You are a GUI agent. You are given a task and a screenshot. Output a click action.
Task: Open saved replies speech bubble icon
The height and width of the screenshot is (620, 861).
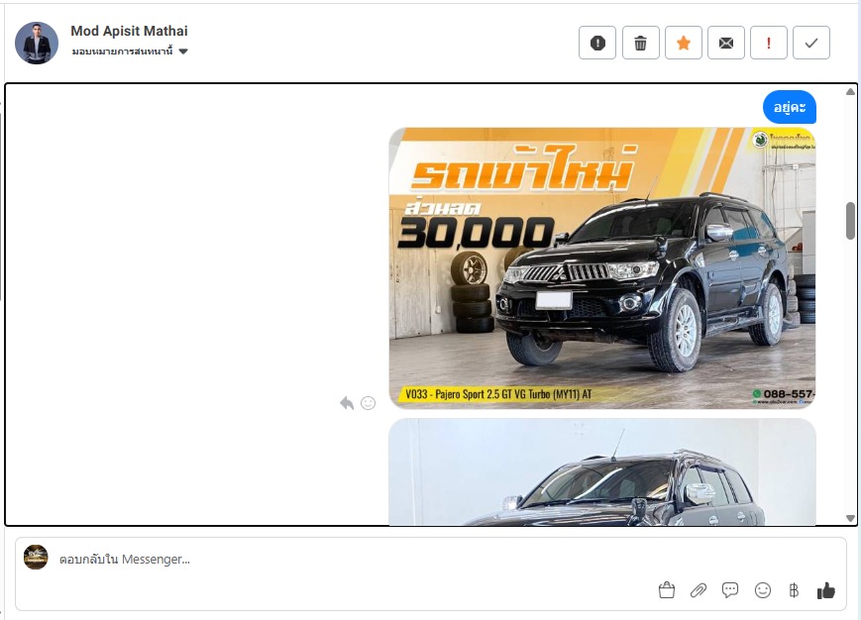(730, 590)
